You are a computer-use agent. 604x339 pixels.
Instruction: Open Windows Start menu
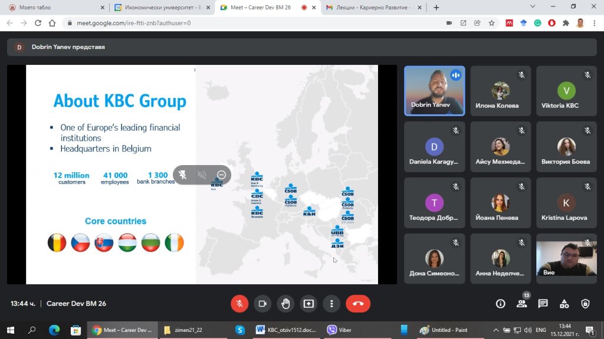11,330
